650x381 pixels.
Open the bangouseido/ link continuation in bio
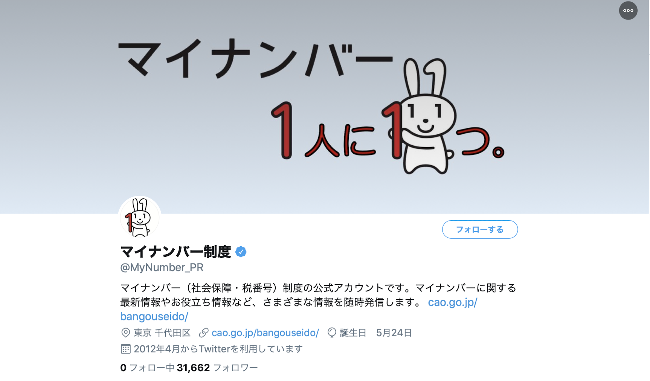point(154,317)
